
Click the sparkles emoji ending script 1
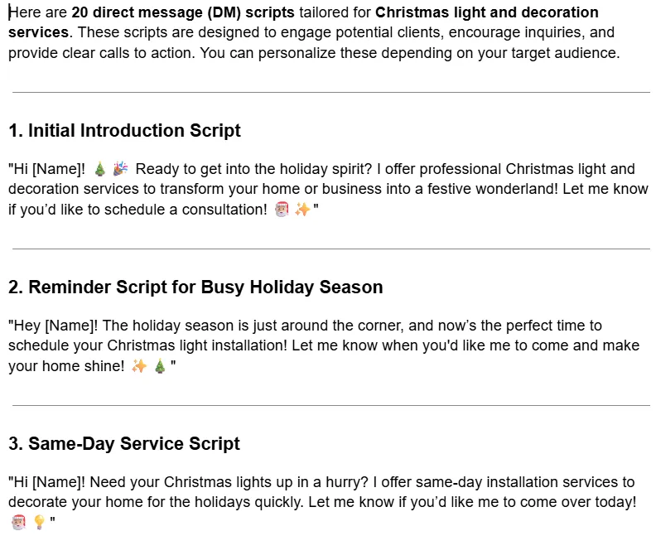click(x=302, y=210)
